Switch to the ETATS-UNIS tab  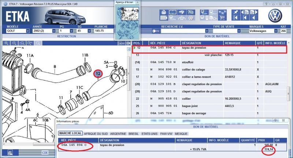click(149, 134)
